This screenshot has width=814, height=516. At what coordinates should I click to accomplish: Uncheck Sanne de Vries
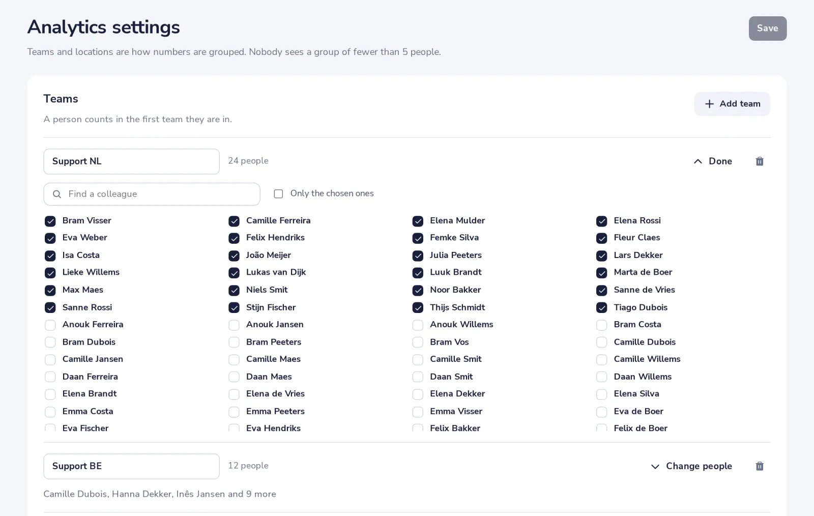(601, 290)
